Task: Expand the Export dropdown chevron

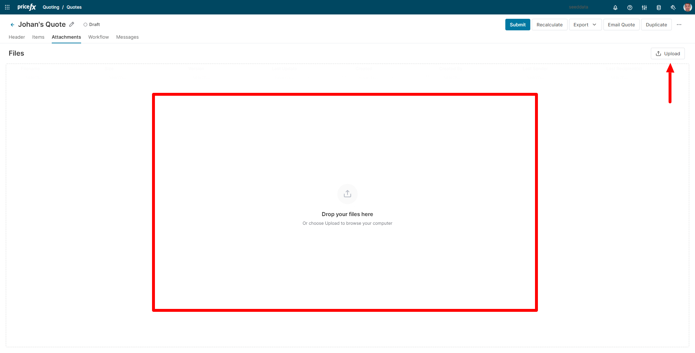Action: 595,25
